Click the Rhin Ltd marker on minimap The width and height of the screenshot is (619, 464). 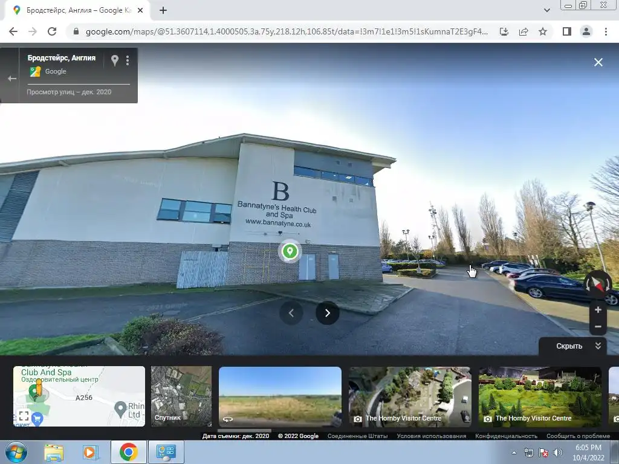click(120, 409)
